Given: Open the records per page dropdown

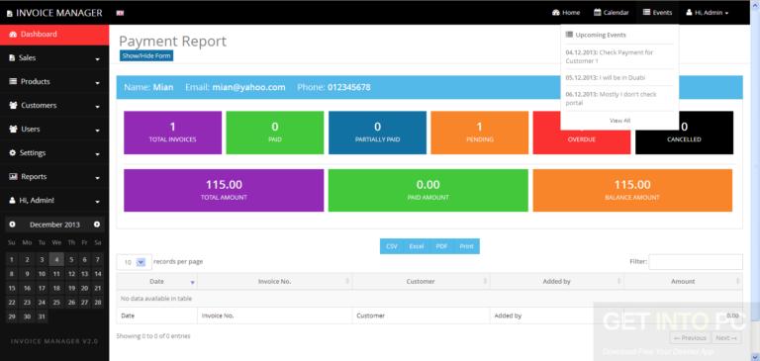Looking at the screenshot, I should coord(134,262).
